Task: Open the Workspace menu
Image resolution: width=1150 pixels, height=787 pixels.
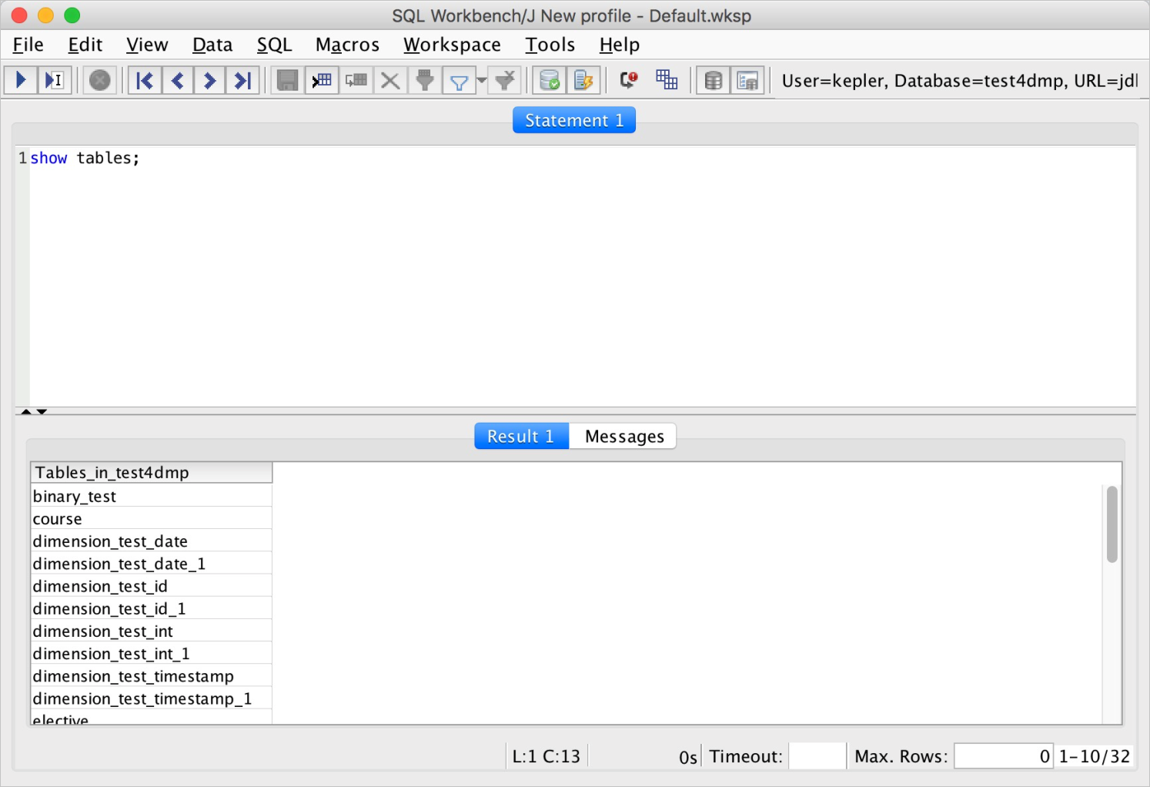Action: pos(452,45)
